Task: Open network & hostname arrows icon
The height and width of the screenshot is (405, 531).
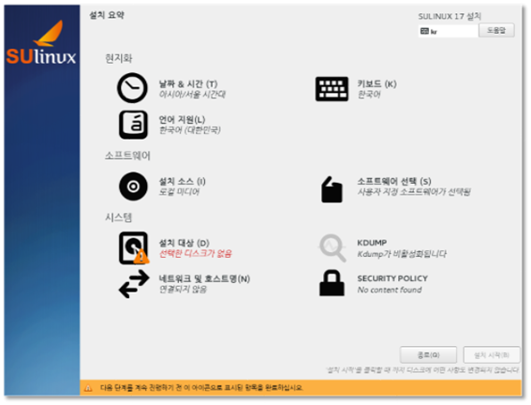Action: [x=134, y=284]
